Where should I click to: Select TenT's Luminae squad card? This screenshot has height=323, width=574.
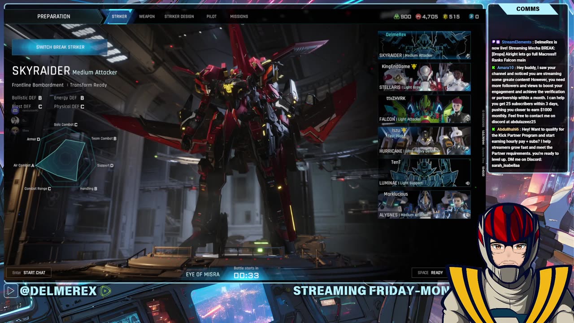point(424,172)
